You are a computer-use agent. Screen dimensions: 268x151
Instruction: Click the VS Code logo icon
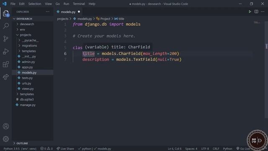click(5, 4)
